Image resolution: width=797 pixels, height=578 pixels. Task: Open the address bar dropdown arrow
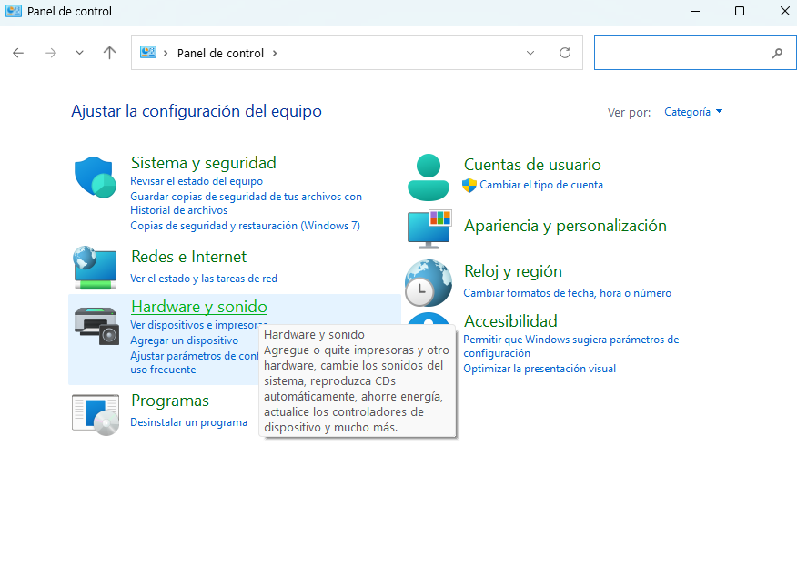point(530,52)
